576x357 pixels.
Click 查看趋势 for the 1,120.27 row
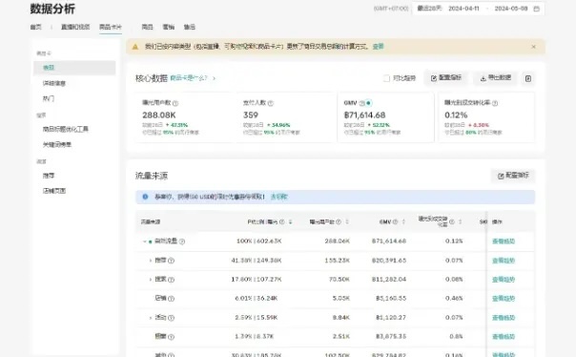click(x=504, y=318)
